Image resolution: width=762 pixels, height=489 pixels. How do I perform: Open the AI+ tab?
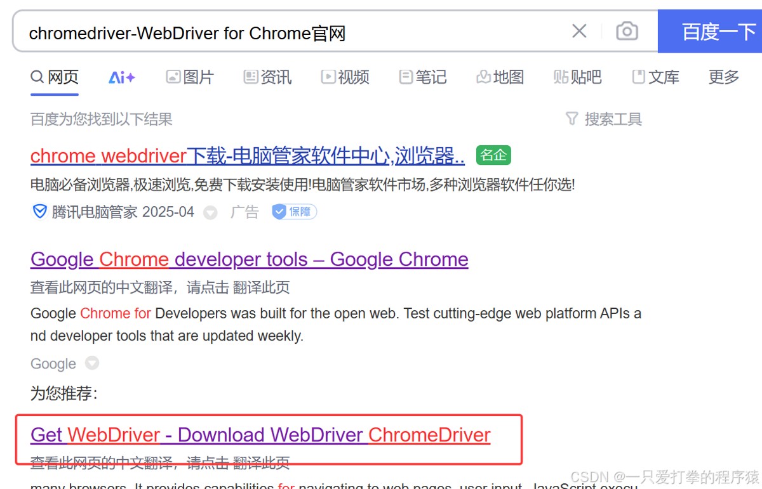click(x=122, y=77)
